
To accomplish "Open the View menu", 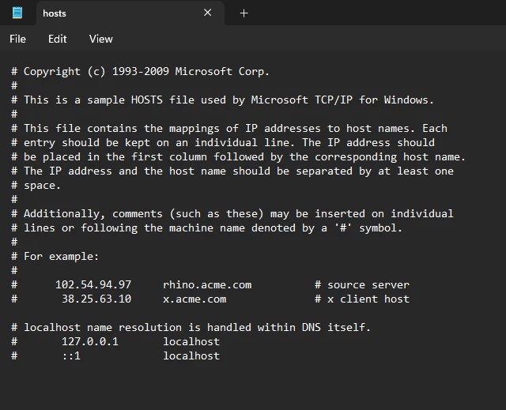I will [x=101, y=39].
